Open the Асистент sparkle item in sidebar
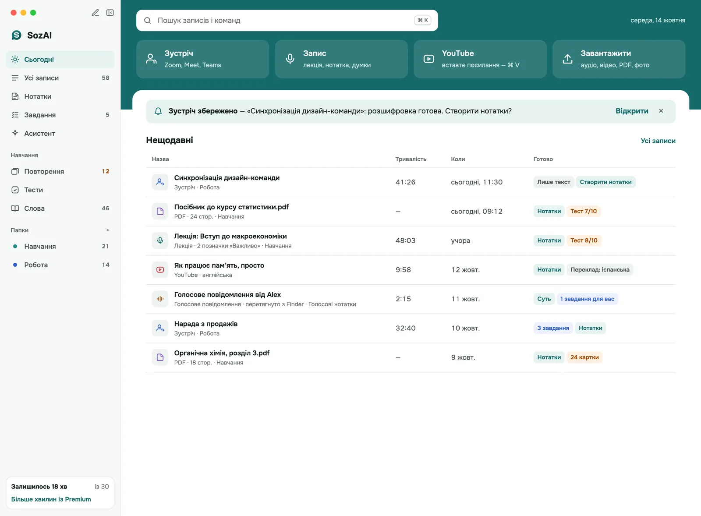The height and width of the screenshot is (516, 701). pyautogui.click(x=60, y=133)
